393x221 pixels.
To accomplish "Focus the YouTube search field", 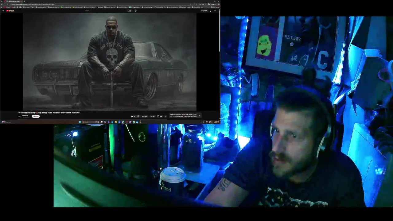I will pyautogui.click(x=106, y=11).
